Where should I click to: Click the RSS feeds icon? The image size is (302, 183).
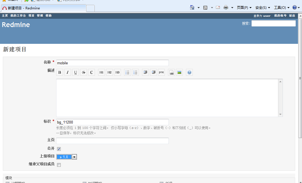[205, 8]
